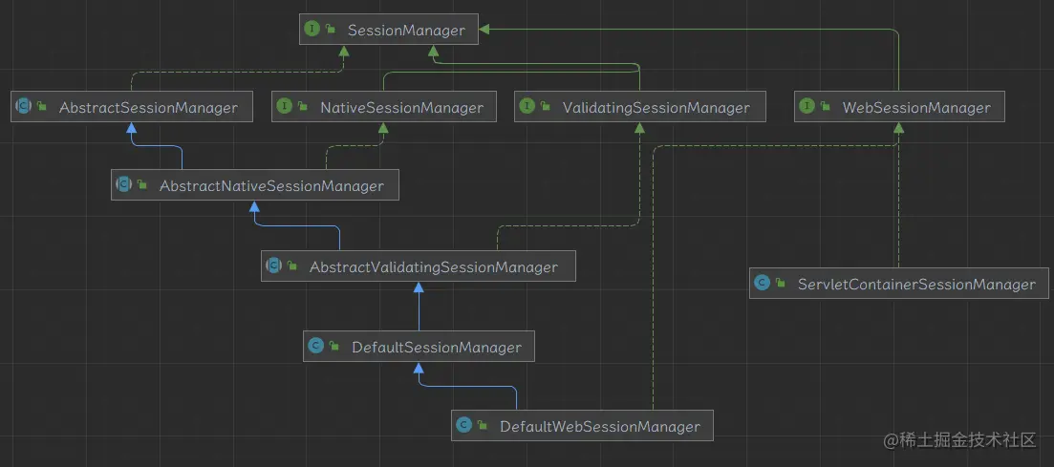
Task: Click the lock icon beside ValidatingSessionManager
Action: [x=545, y=106]
